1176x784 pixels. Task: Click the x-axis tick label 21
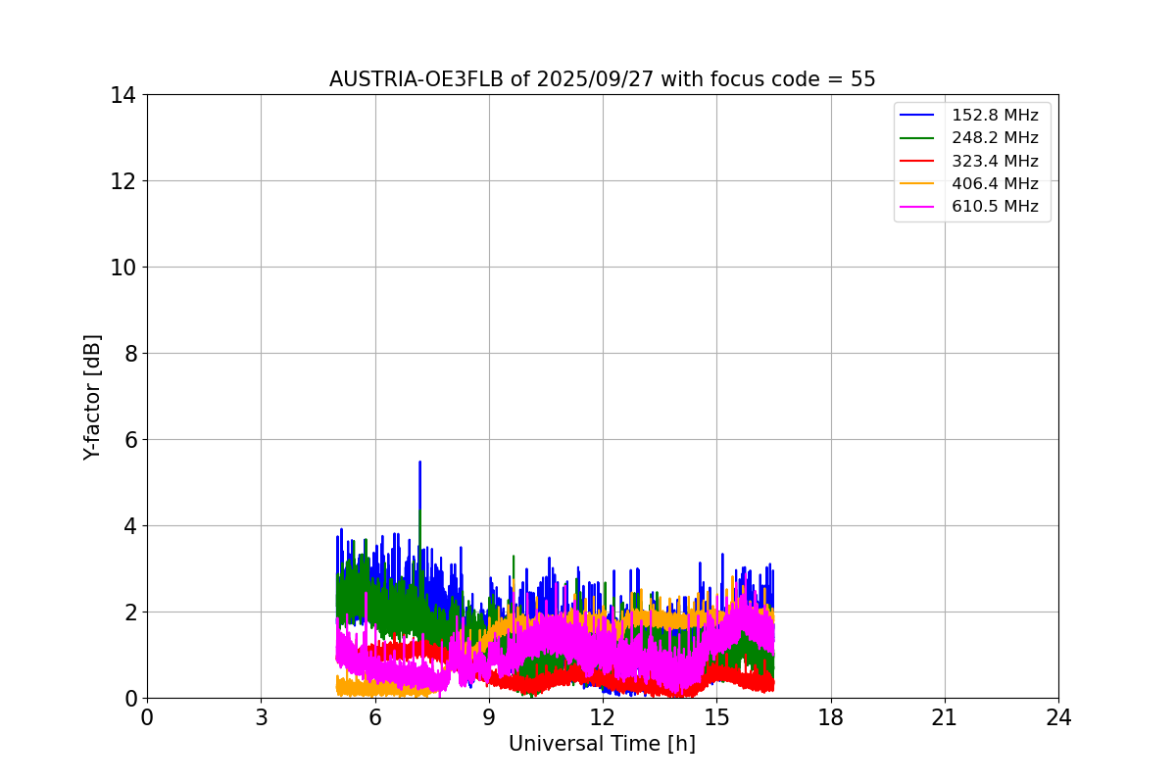pos(945,717)
